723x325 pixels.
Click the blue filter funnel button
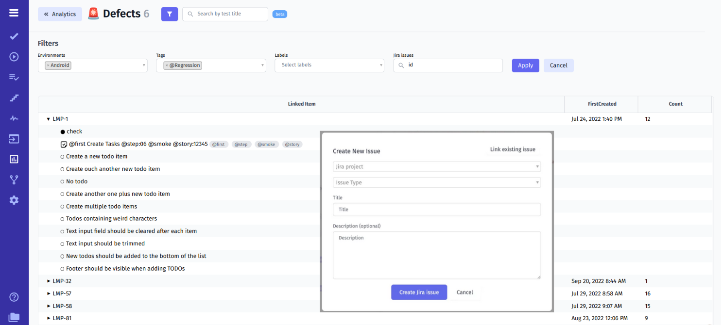(170, 14)
